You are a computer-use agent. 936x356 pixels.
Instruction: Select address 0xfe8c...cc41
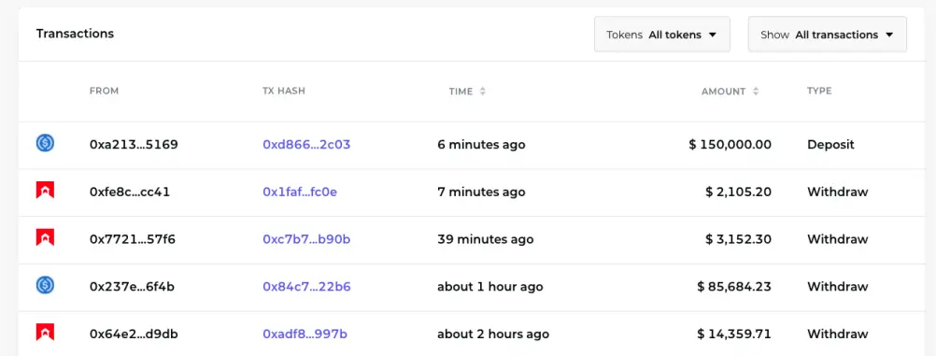[x=130, y=192]
